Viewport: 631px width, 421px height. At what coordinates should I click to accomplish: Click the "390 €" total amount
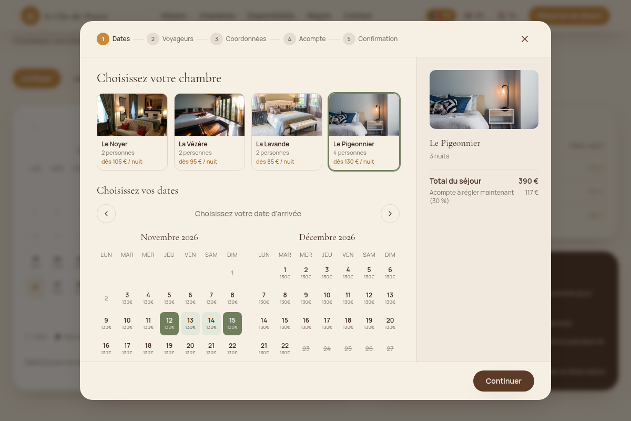coord(528,181)
